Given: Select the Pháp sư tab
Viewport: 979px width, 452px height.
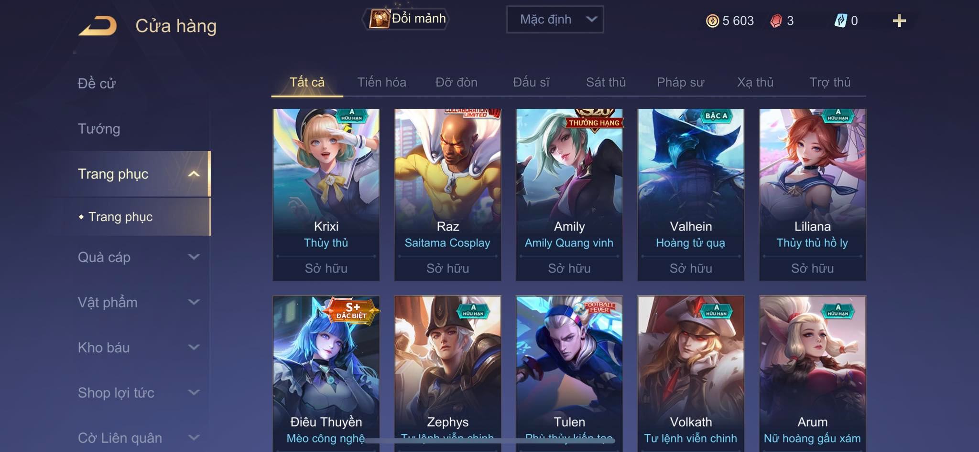Looking at the screenshot, I should (680, 82).
